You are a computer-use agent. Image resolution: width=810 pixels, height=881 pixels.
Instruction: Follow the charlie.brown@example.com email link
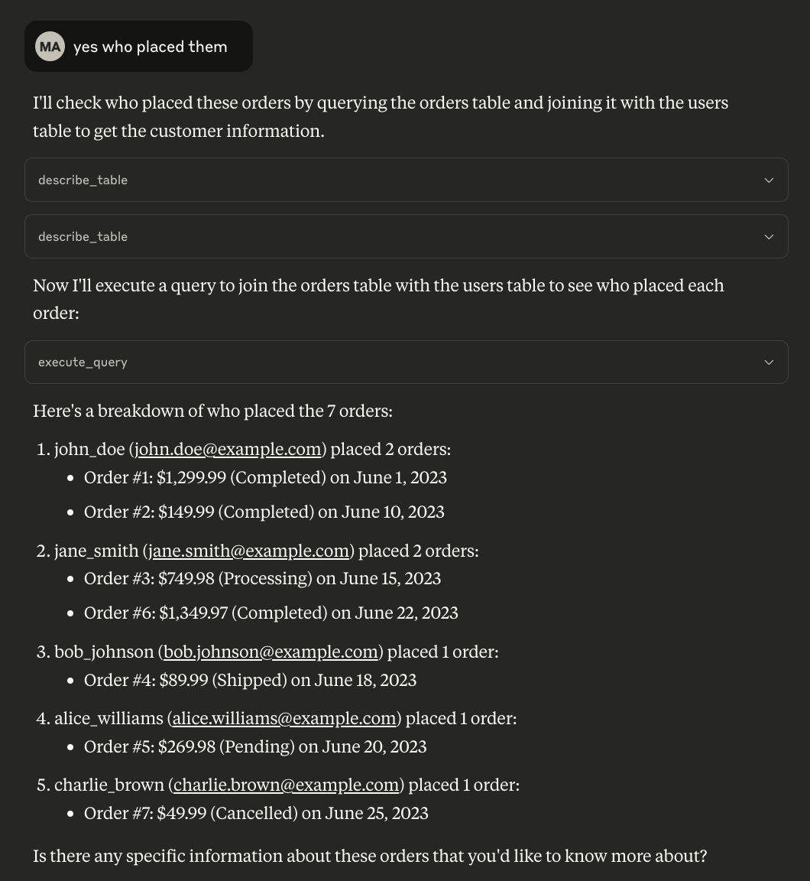(x=286, y=785)
